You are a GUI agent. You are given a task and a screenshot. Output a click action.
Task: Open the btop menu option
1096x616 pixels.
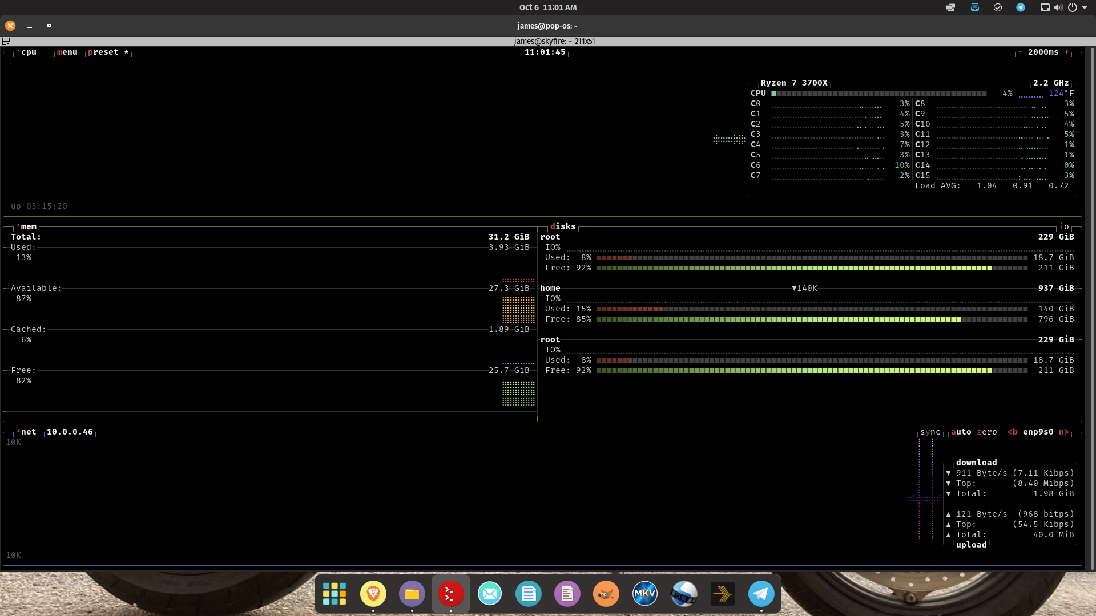[67, 52]
